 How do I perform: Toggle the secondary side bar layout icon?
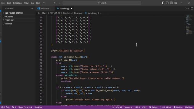[x=171, y=3]
